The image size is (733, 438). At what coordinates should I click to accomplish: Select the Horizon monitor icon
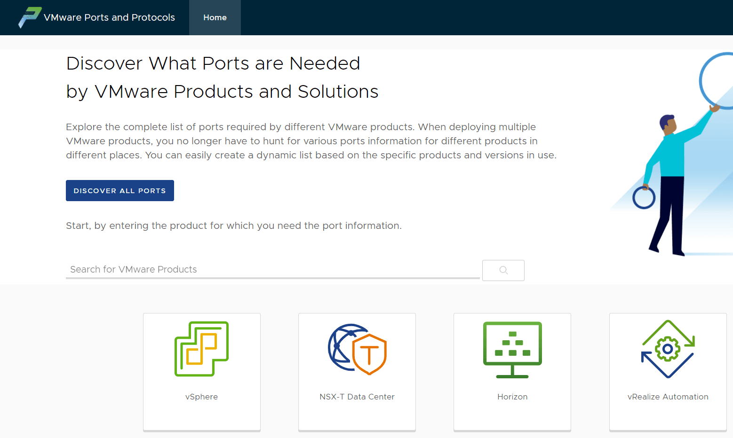pos(512,350)
